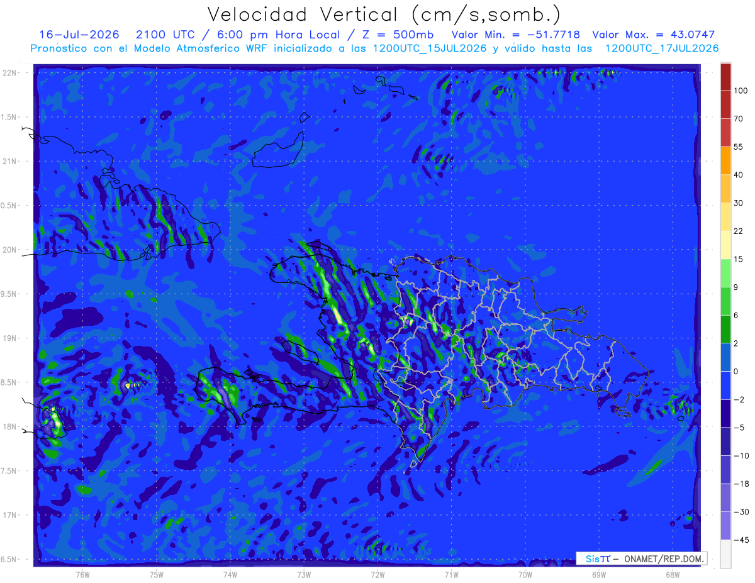Click the '-30' color bar label

point(741,512)
